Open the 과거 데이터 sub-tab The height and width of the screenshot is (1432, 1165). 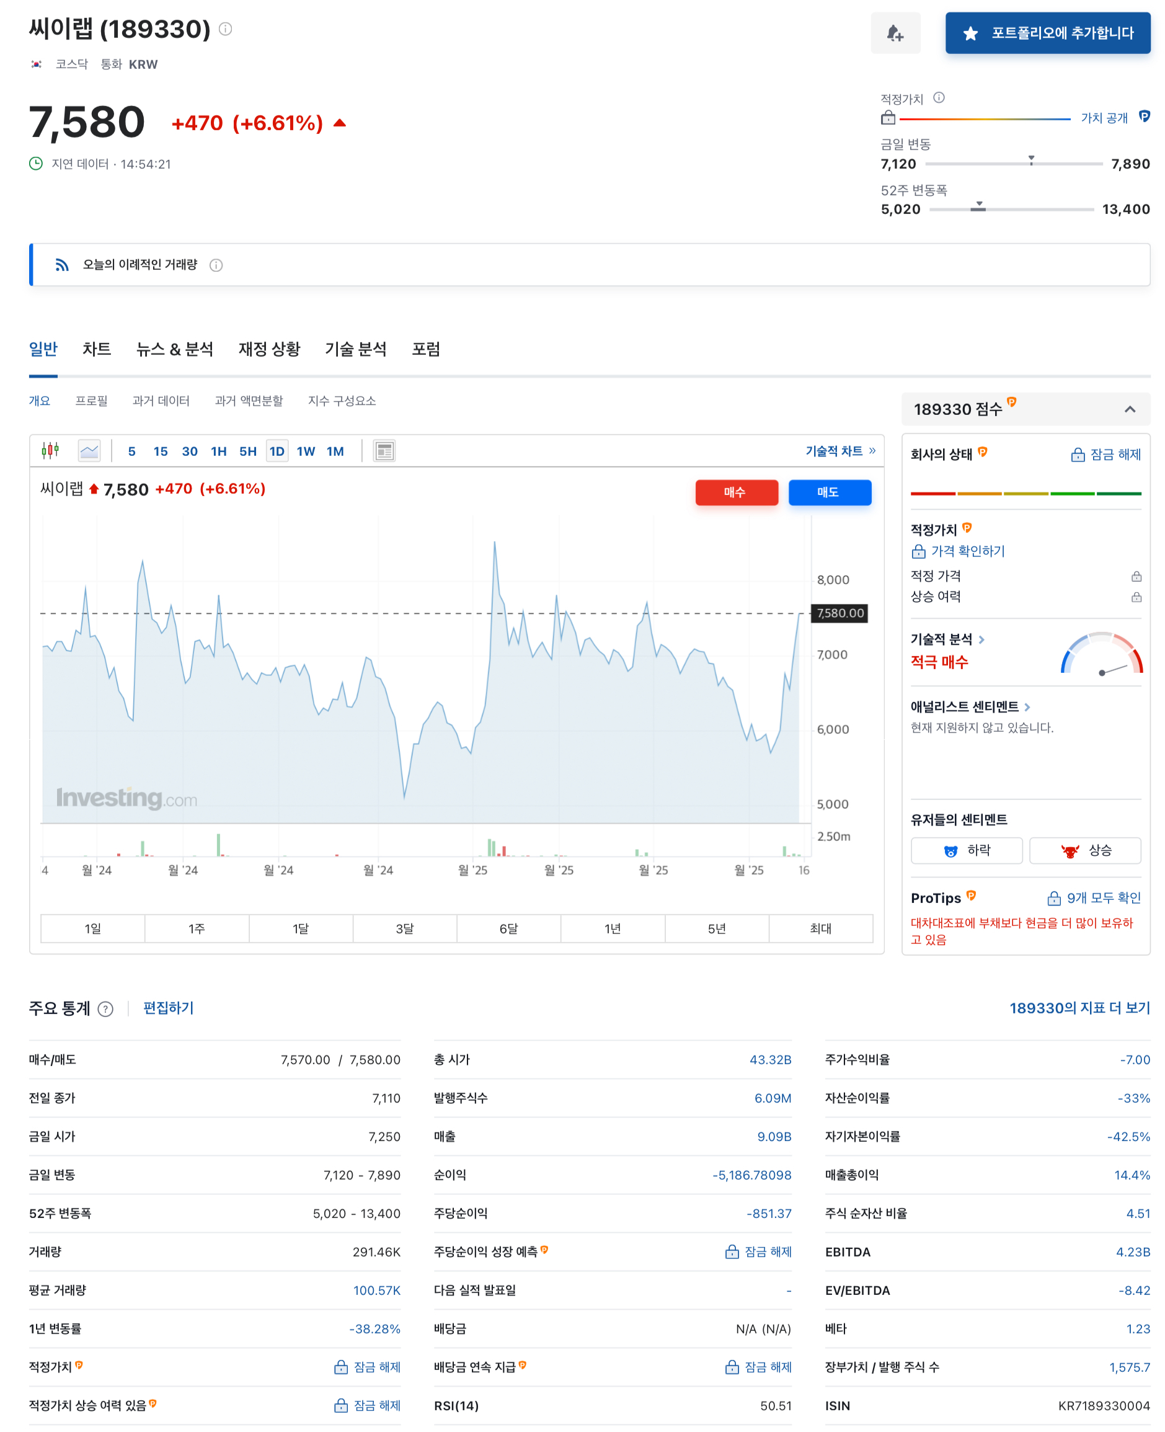pos(161,401)
